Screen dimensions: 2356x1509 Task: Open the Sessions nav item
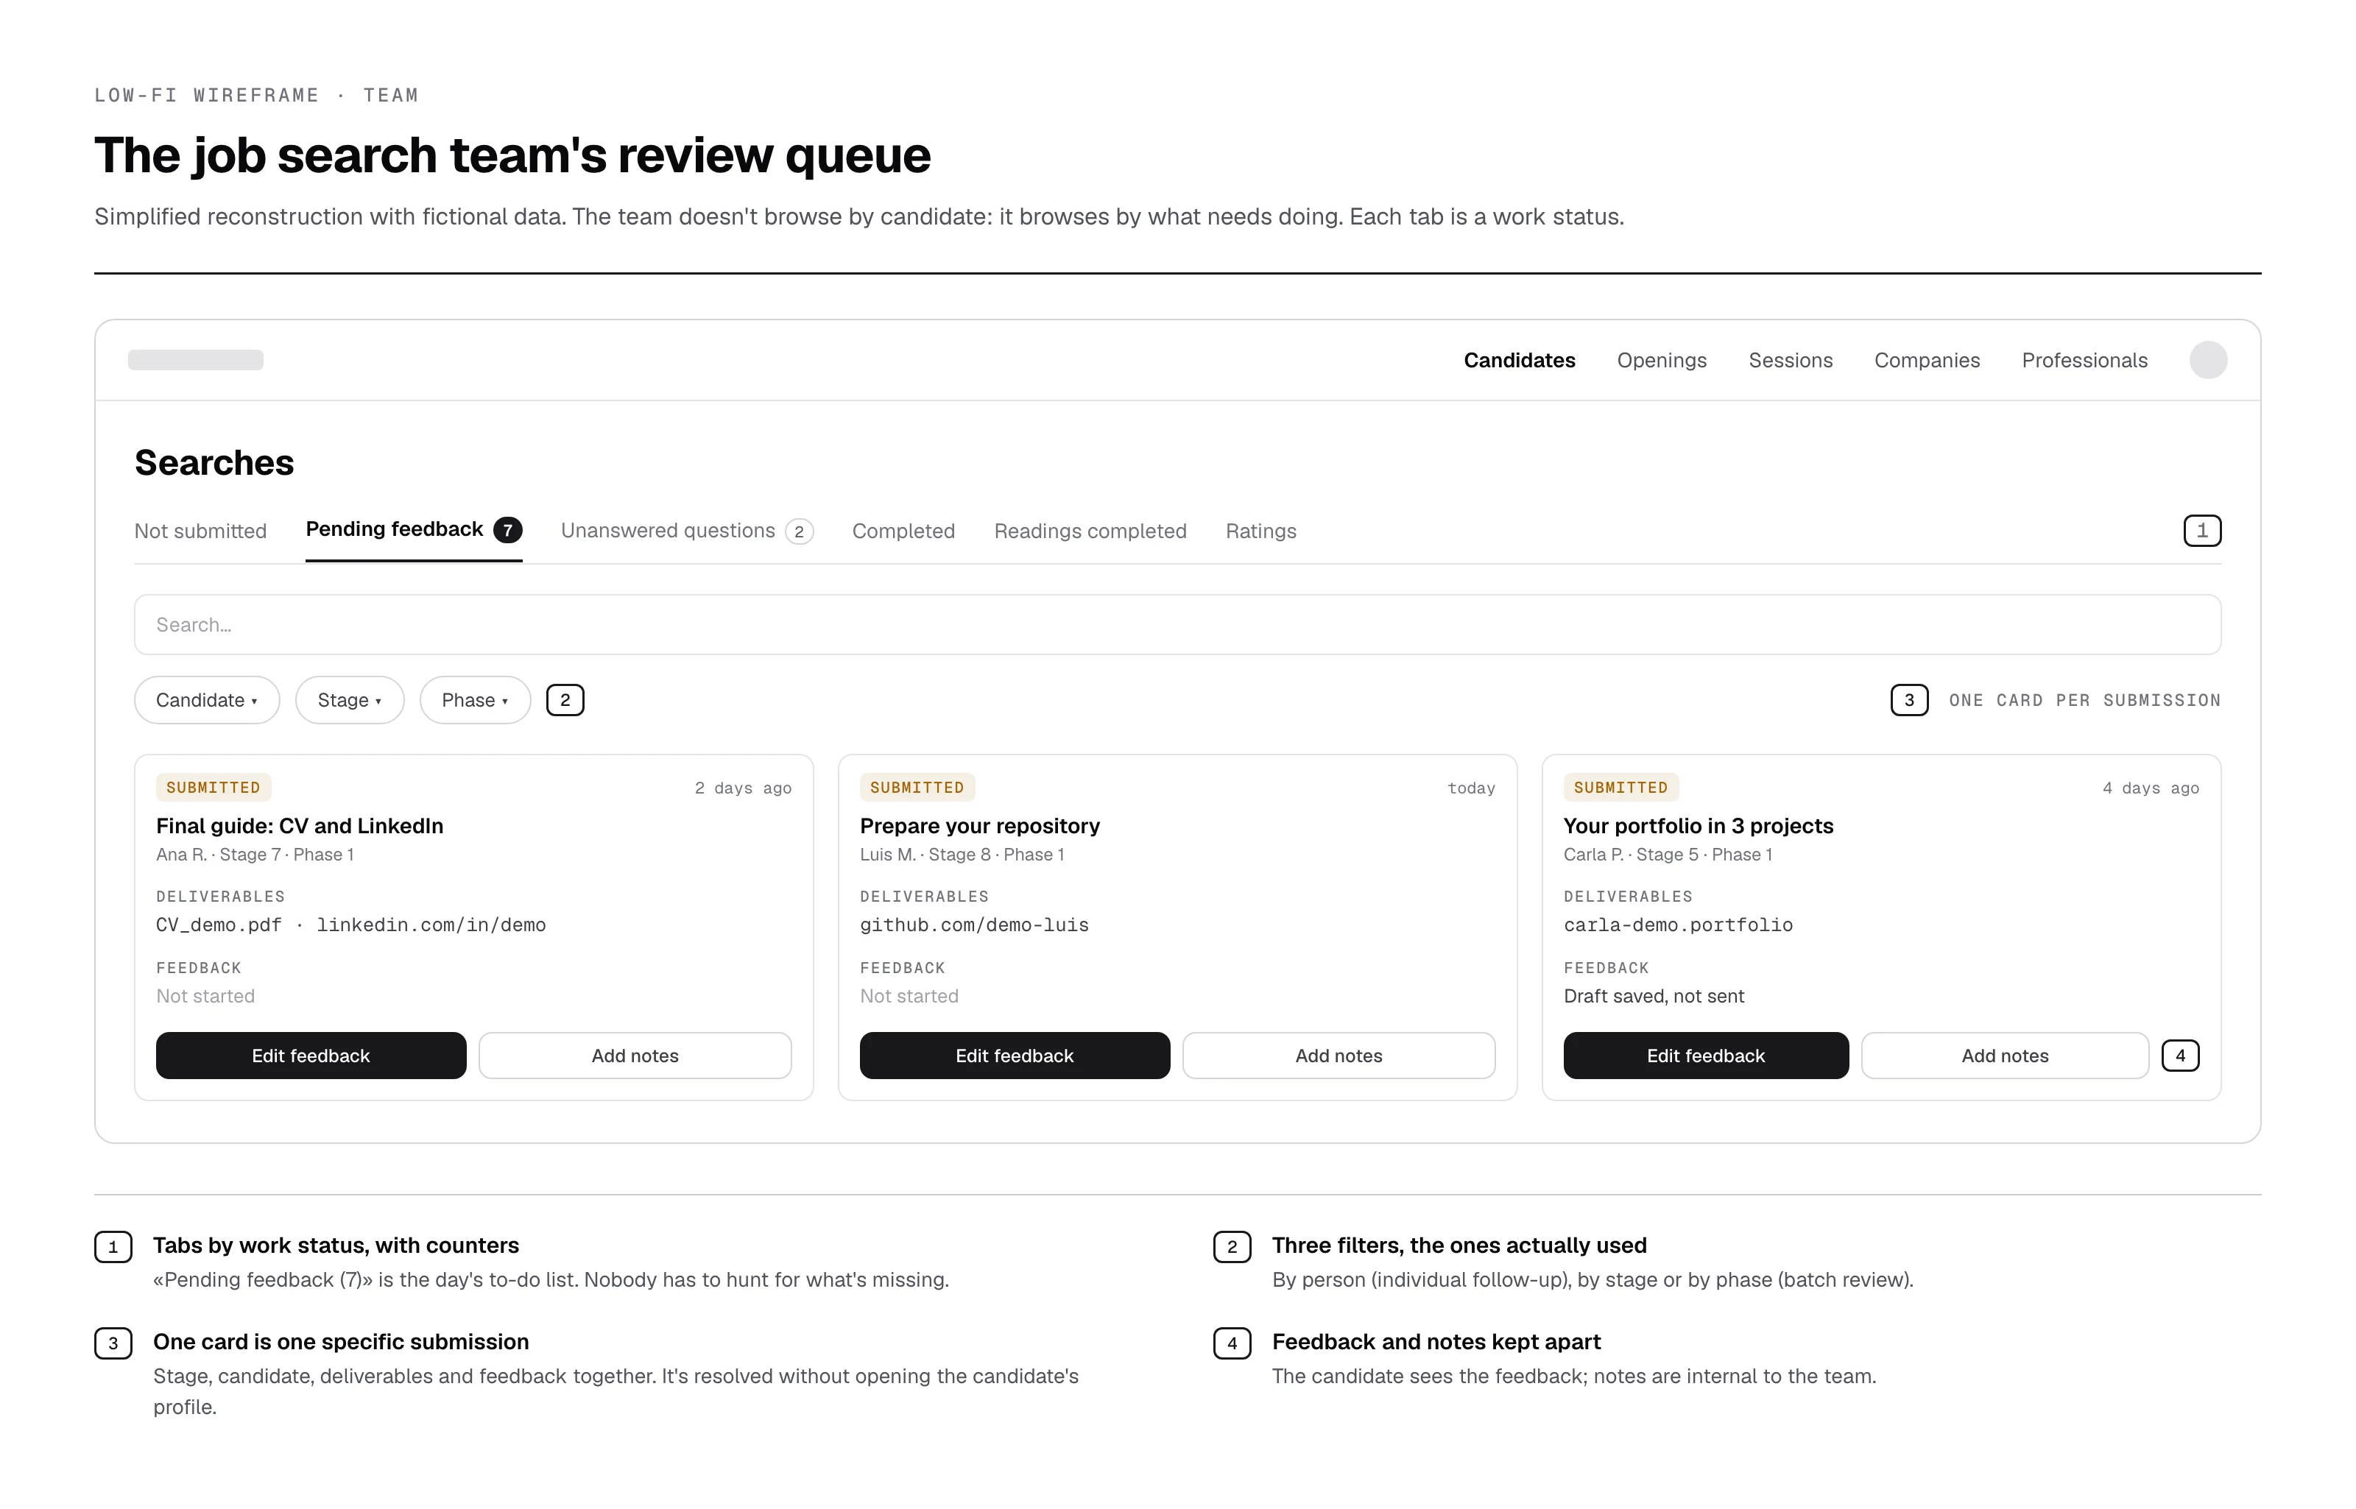click(1790, 360)
